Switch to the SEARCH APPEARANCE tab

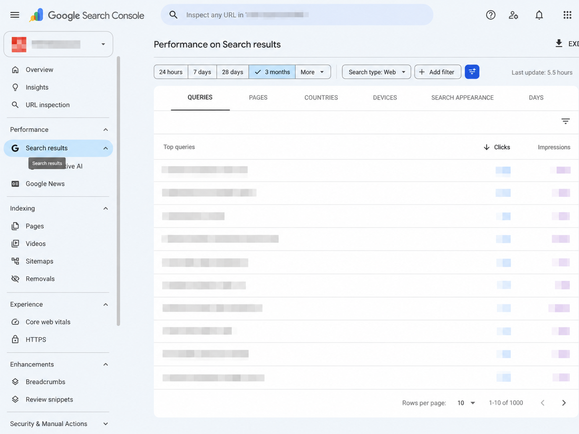pos(463,98)
